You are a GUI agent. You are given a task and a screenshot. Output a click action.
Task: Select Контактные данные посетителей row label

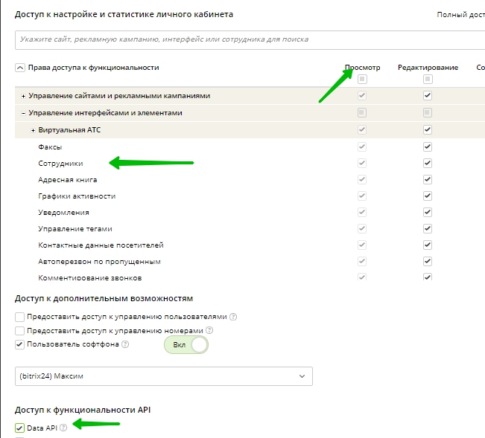tap(101, 245)
